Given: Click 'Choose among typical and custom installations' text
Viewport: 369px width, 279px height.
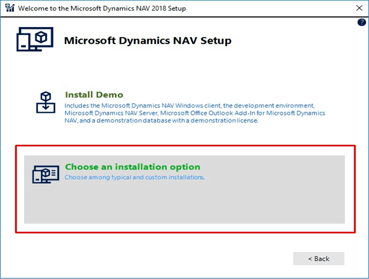Looking at the screenshot, I should click(x=134, y=177).
